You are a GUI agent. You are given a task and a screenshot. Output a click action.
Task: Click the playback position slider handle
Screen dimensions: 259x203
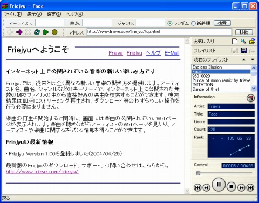click(197, 173)
